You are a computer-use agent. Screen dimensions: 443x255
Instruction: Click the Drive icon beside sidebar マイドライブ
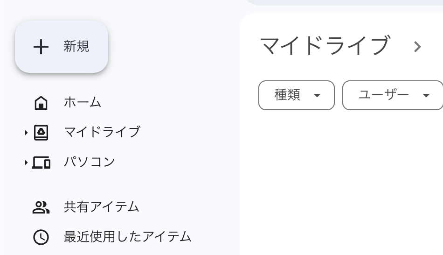tap(41, 133)
